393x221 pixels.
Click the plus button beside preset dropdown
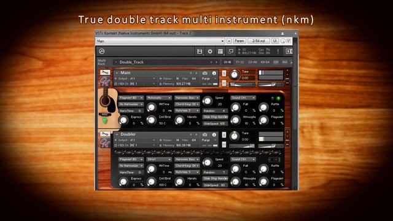click(229, 41)
